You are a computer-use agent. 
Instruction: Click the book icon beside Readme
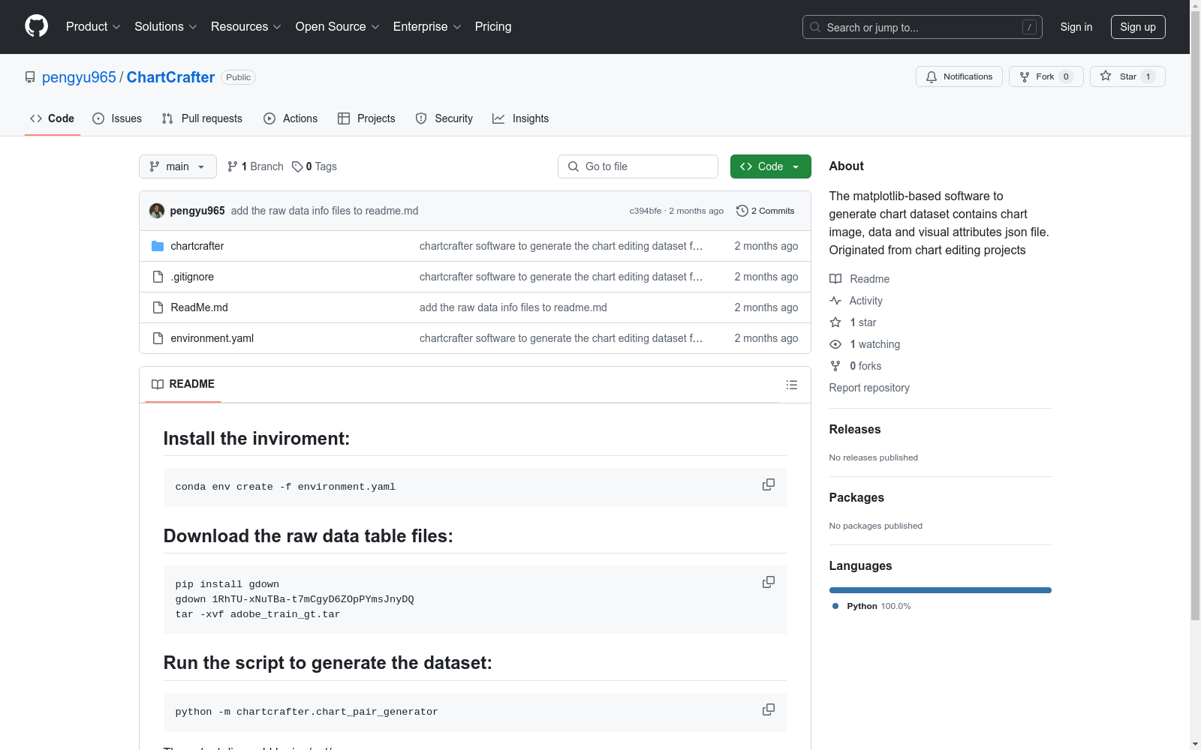point(835,279)
